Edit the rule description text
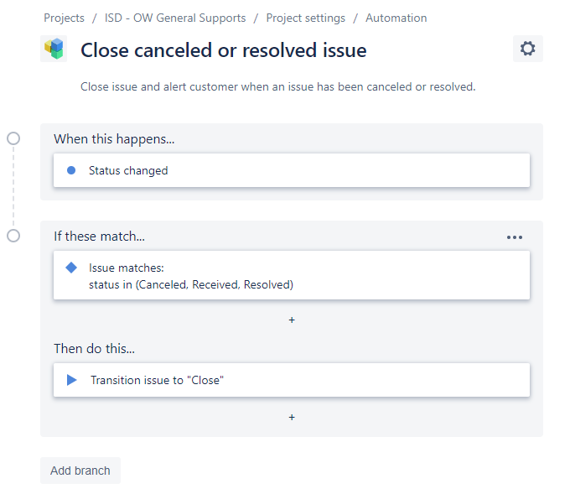The width and height of the screenshot is (570, 494). (x=278, y=87)
